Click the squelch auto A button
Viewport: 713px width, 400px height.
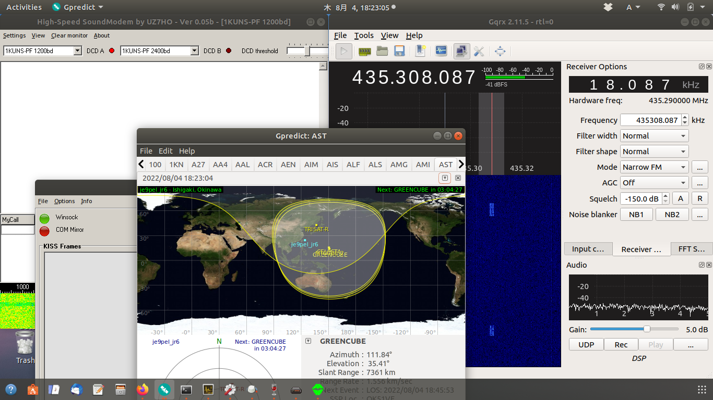point(681,198)
